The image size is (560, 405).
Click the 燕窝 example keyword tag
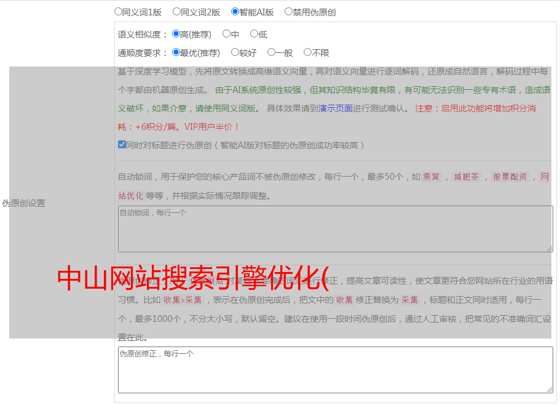(432, 177)
